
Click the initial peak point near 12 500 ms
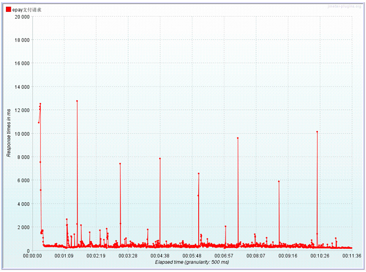[x=40, y=104]
